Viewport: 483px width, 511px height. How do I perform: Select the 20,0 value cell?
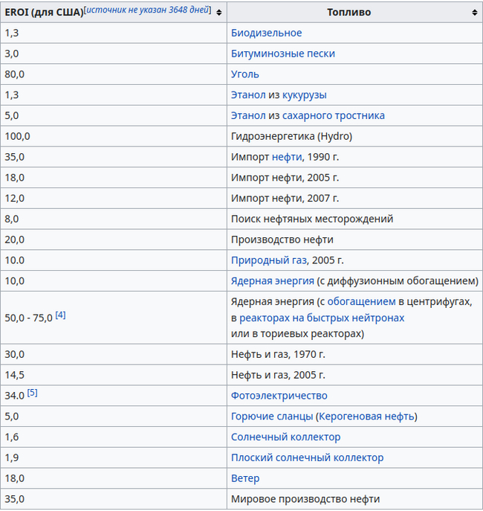click(114, 240)
